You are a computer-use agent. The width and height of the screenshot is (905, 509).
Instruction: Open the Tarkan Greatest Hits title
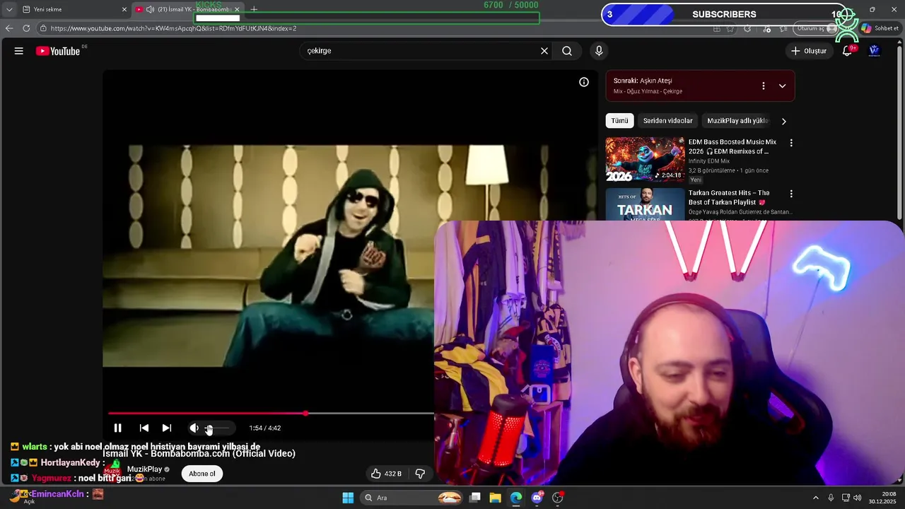[x=729, y=197]
